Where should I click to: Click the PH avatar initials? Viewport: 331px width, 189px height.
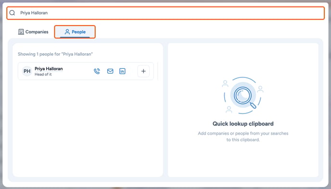27,71
